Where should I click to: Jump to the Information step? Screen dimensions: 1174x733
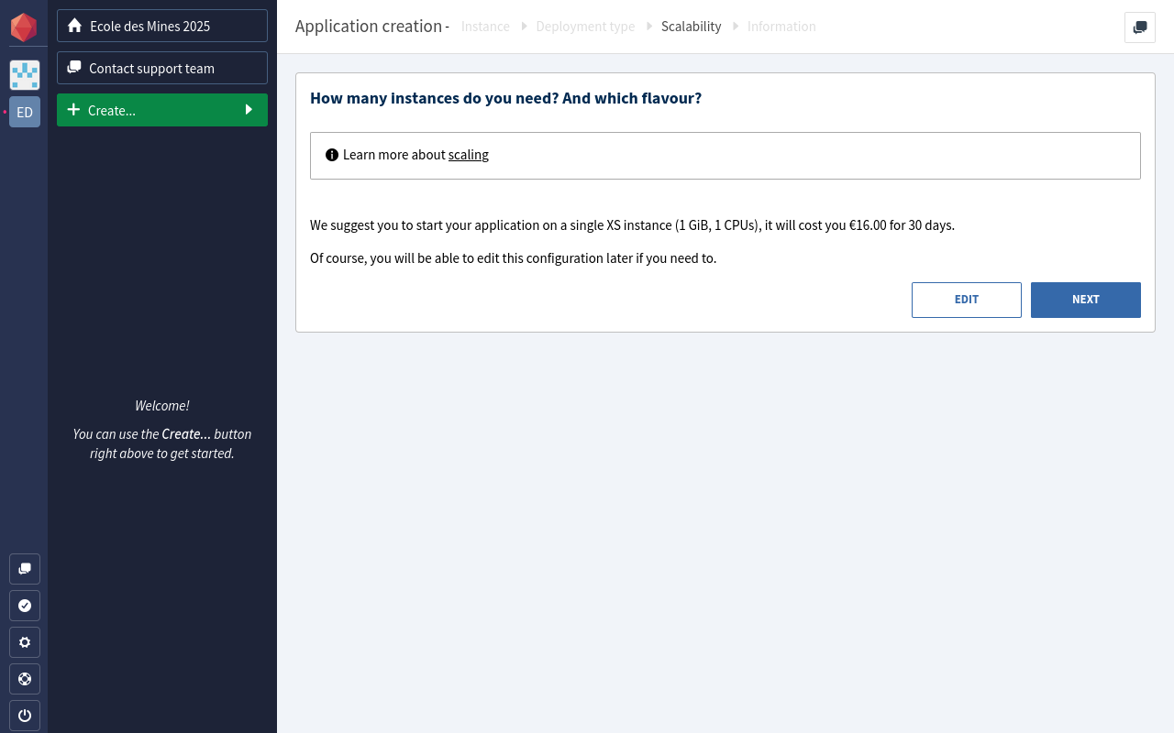(781, 27)
